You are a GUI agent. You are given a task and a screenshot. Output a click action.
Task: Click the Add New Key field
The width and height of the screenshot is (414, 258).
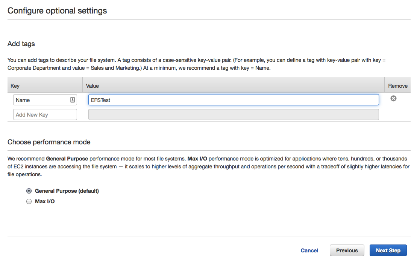pyautogui.click(x=45, y=114)
